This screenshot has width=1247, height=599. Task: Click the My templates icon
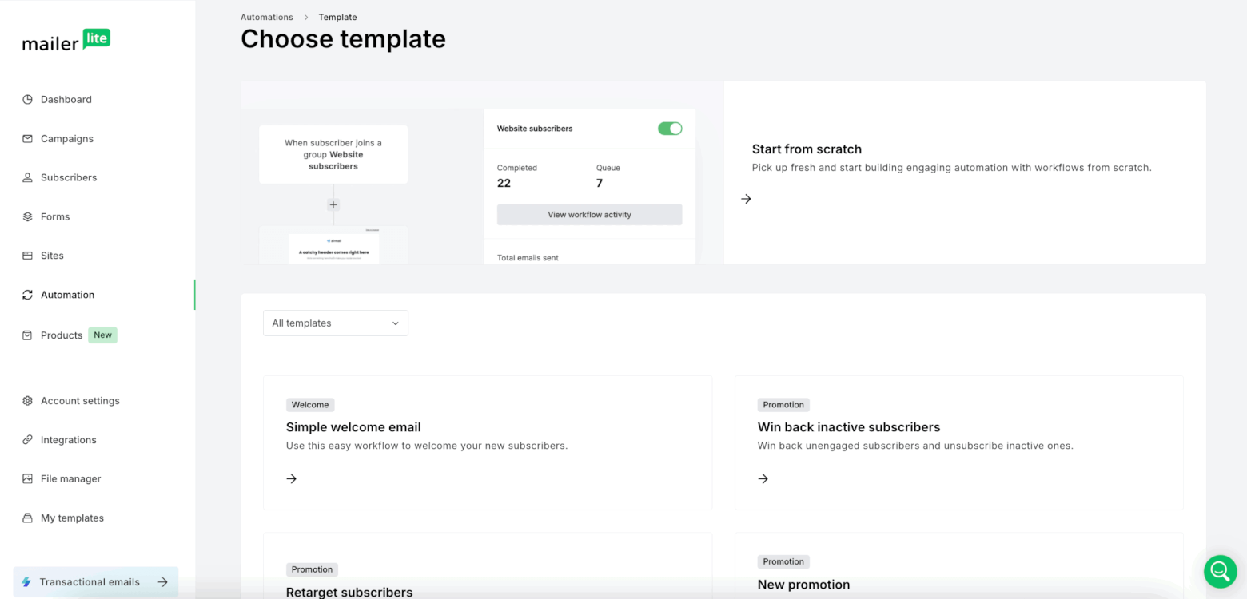pos(27,518)
